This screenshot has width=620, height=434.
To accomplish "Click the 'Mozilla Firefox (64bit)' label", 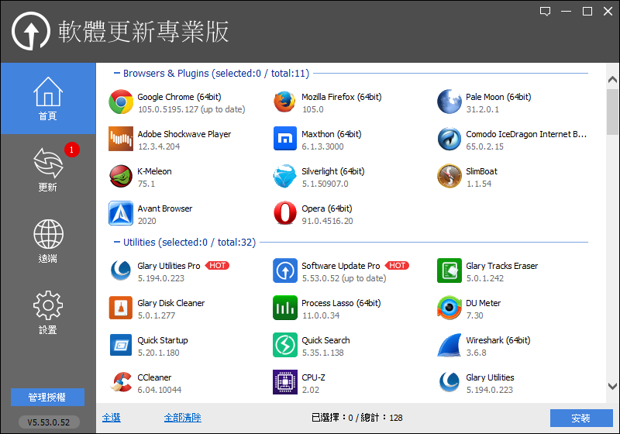I will tap(342, 97).
